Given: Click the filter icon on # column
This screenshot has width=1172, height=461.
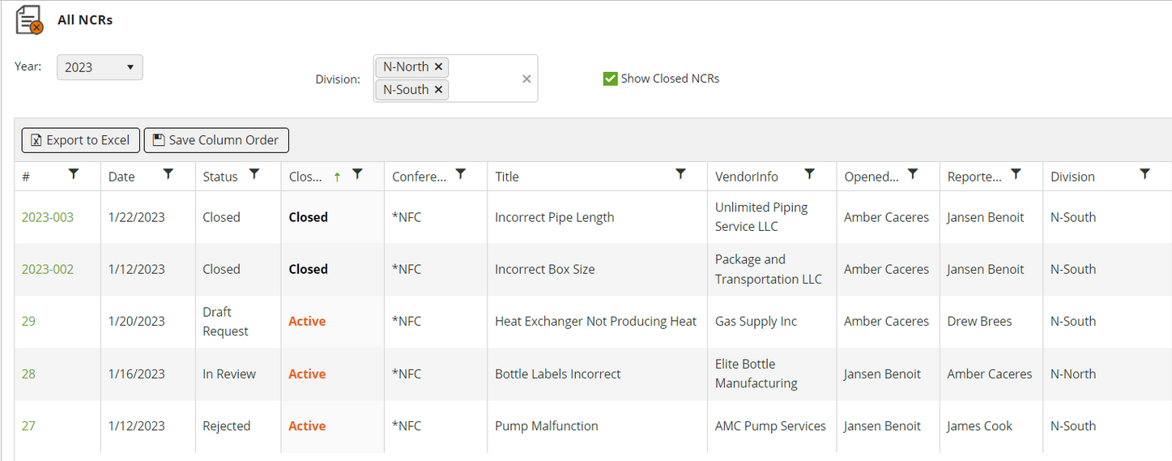Looking at the screenshot, I should (x=74, y=174).
